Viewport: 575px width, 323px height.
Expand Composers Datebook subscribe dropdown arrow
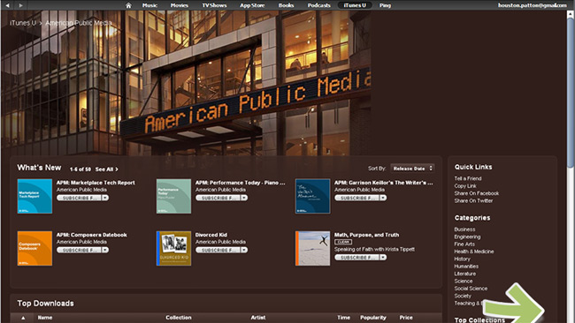(x=105, y=251)
